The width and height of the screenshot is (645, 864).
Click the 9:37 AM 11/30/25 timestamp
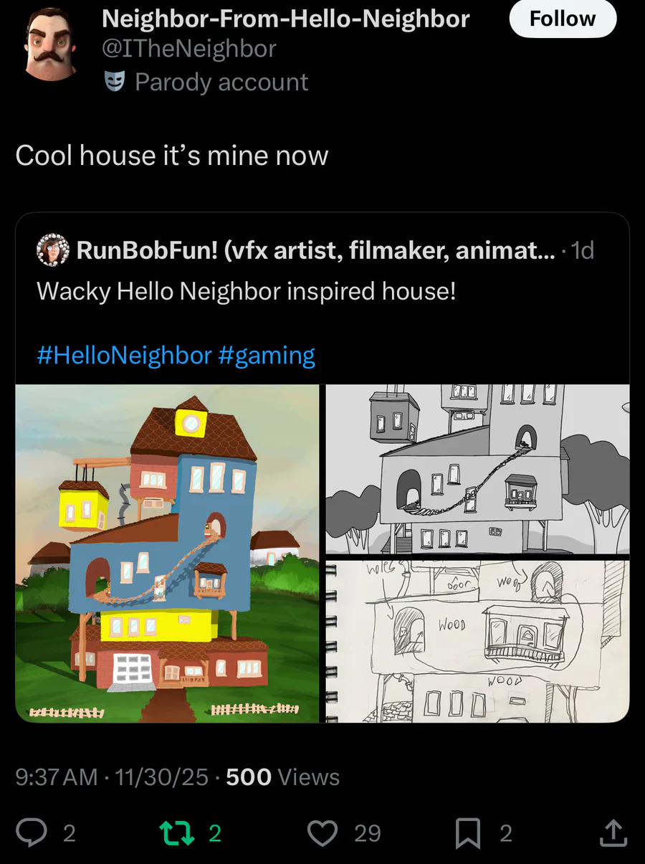click(x=113, y=777)
